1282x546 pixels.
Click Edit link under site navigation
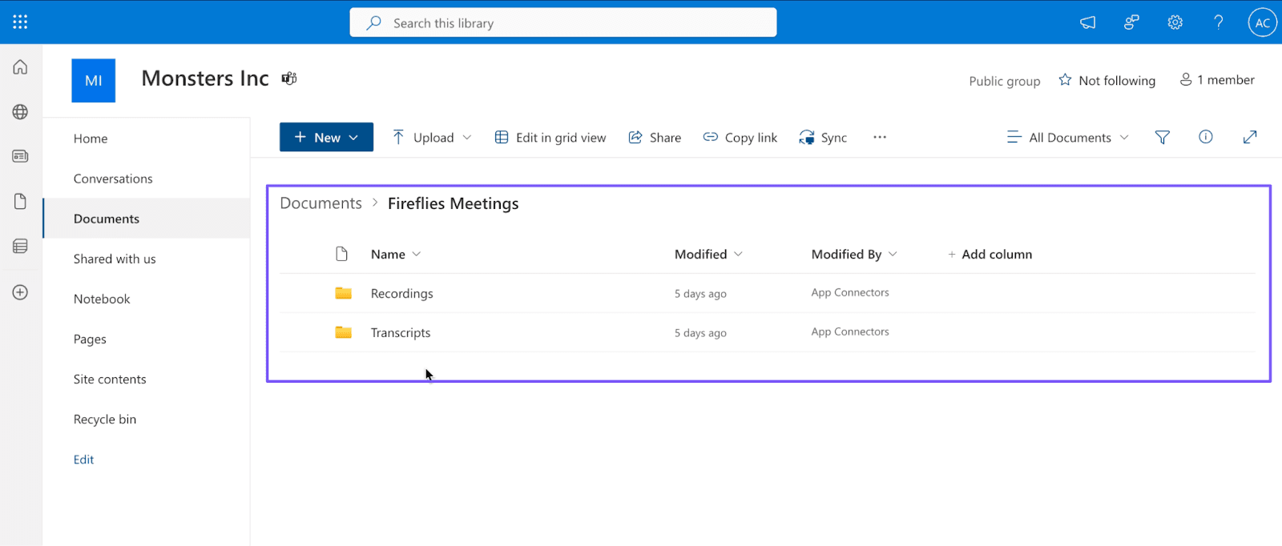point(83,460)
